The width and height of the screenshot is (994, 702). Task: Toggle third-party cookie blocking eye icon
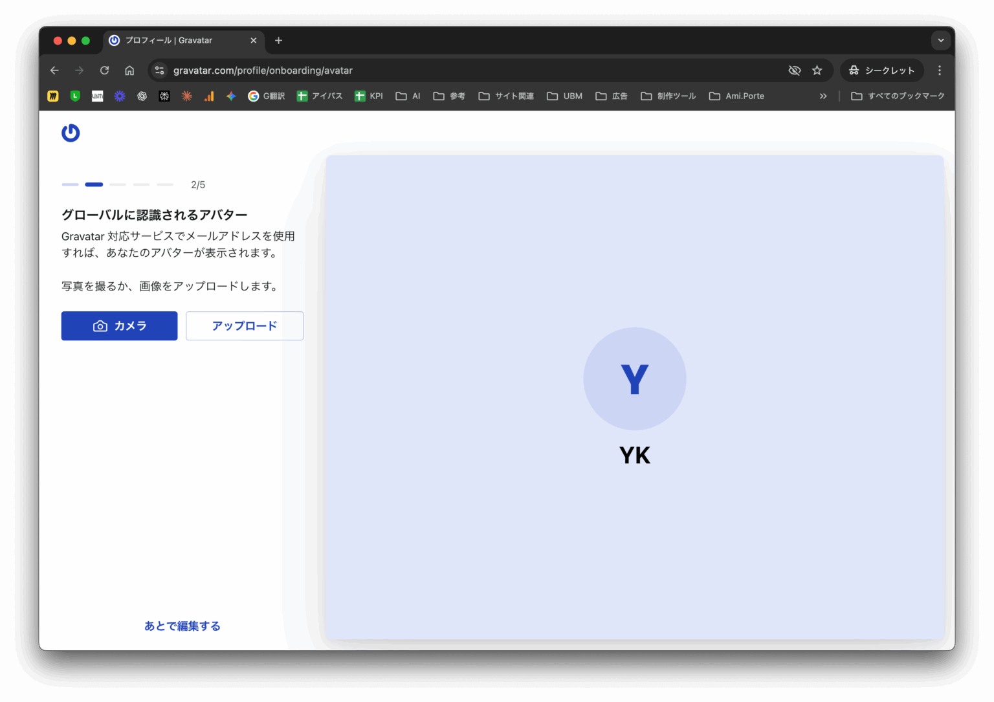tap(795, 71)
